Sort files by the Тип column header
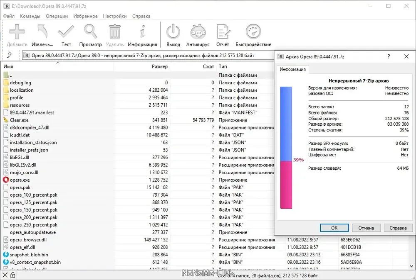The width and height of the screenshot is (416, 280). (x=245, y=66)
